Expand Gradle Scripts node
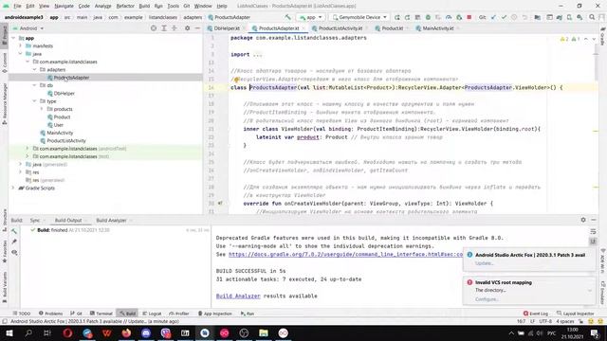The height and width of the screenshot is (341, 607). (13, 188)
